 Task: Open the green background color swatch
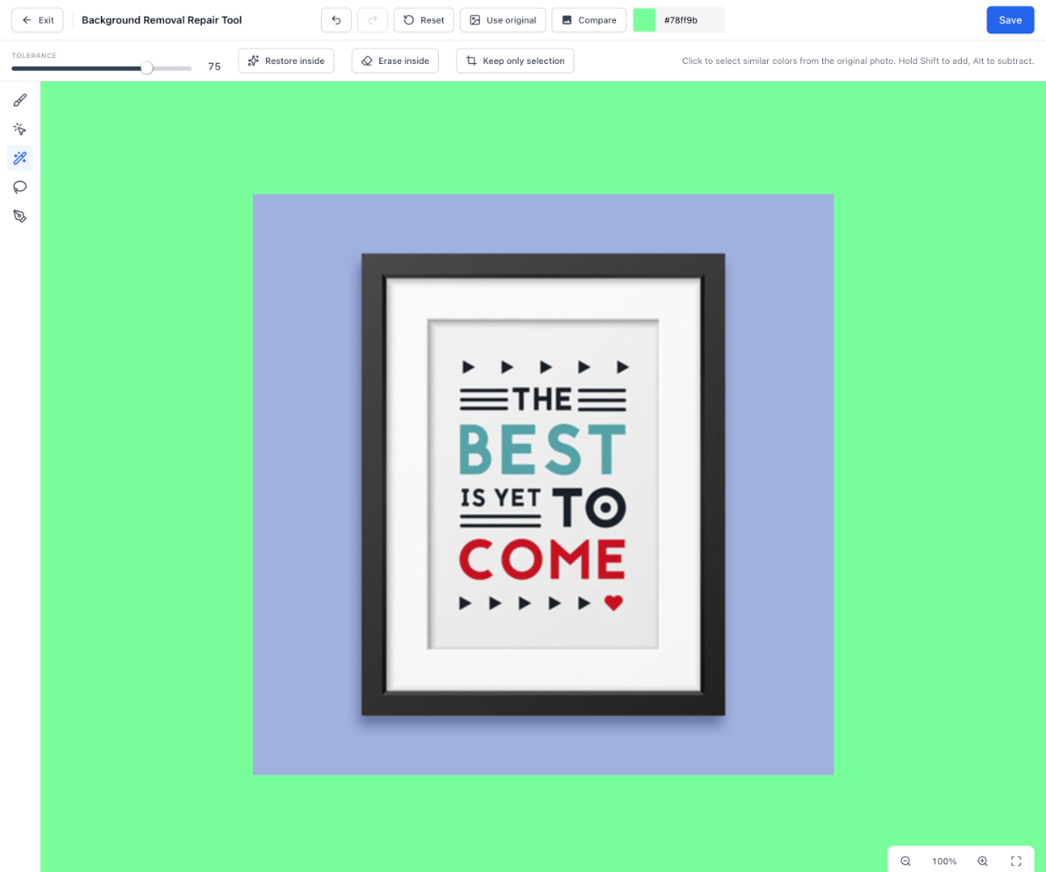tap(644, 20)
